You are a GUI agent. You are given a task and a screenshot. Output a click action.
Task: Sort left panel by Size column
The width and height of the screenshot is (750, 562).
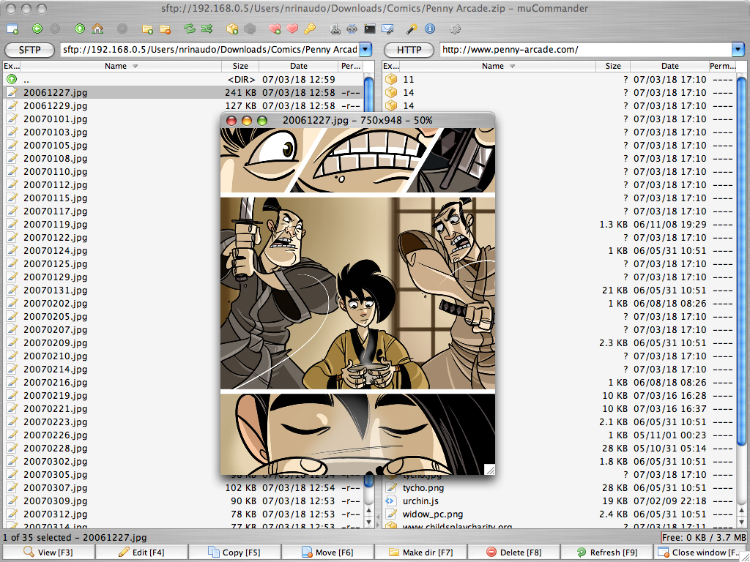(240, 66)
